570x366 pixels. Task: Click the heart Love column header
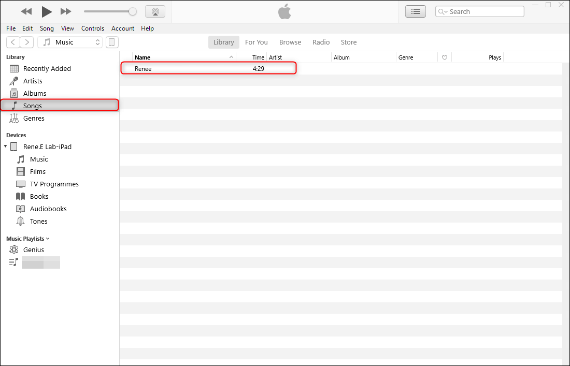445,57
